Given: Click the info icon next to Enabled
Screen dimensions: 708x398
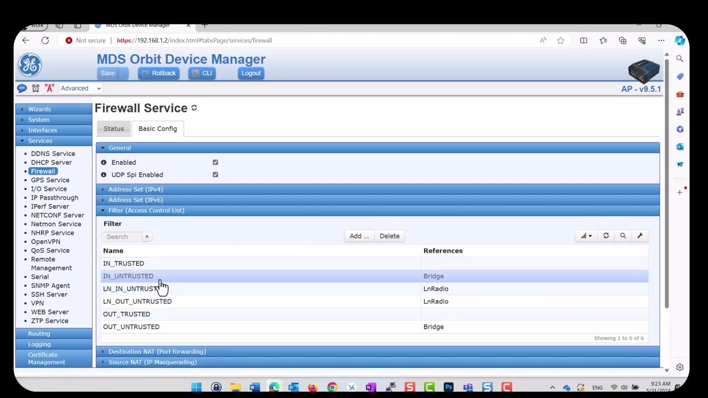Looking at the screenshot, I should (103, 163).
